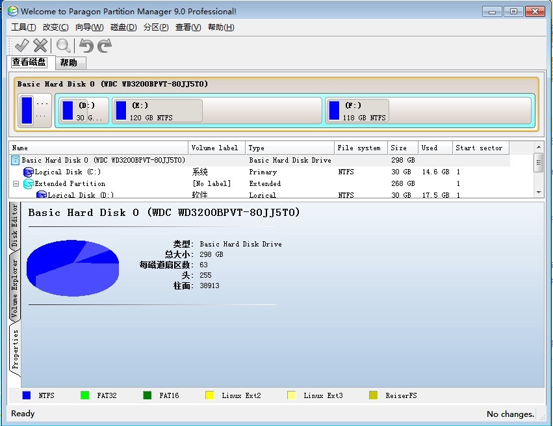Select the Extended Partition disk icon
The height and width of the screenshot is (426, 553).
pyautogui.click(x=28, y=184)
